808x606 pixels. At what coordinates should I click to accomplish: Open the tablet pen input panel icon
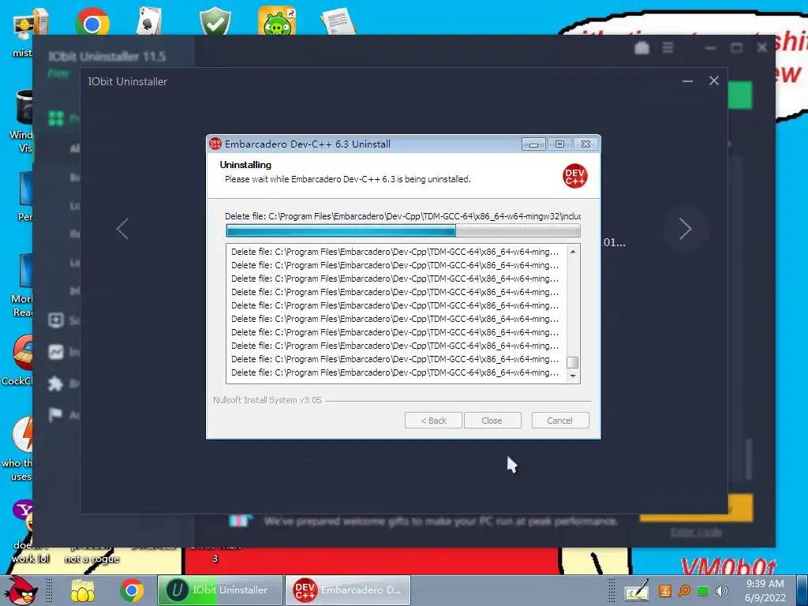pyautogui.click(x=637, y=590)
